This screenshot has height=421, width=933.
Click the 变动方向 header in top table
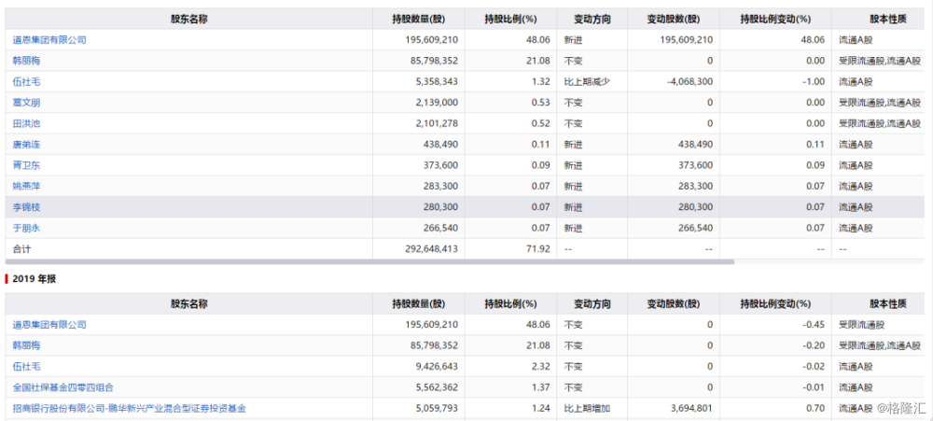pyautogui.click(x=592, y=19)
